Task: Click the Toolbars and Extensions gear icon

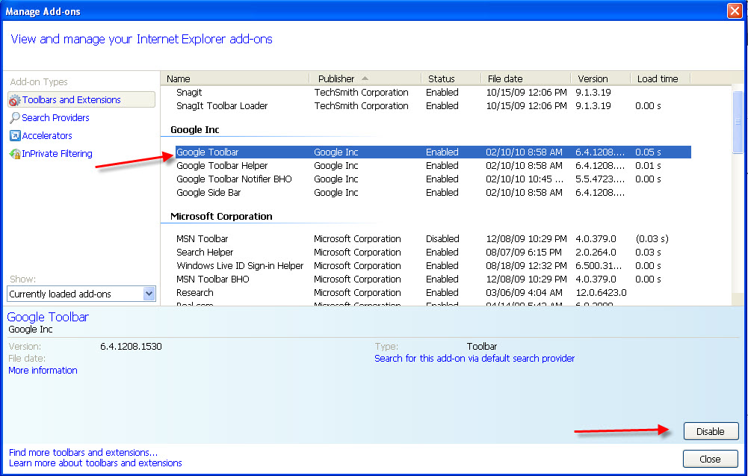Action: click(x=15, y=100)
